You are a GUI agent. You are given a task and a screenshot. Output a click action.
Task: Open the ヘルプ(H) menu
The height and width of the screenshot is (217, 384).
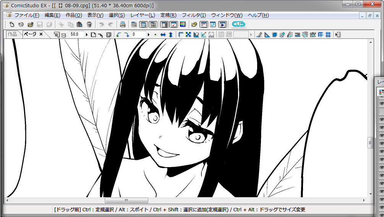click(x=258, y=15)
